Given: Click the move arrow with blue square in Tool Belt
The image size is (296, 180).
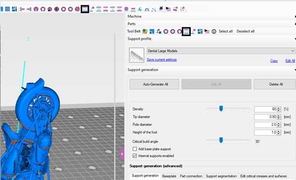Looking at the screenshot, I should click(159, 31).
